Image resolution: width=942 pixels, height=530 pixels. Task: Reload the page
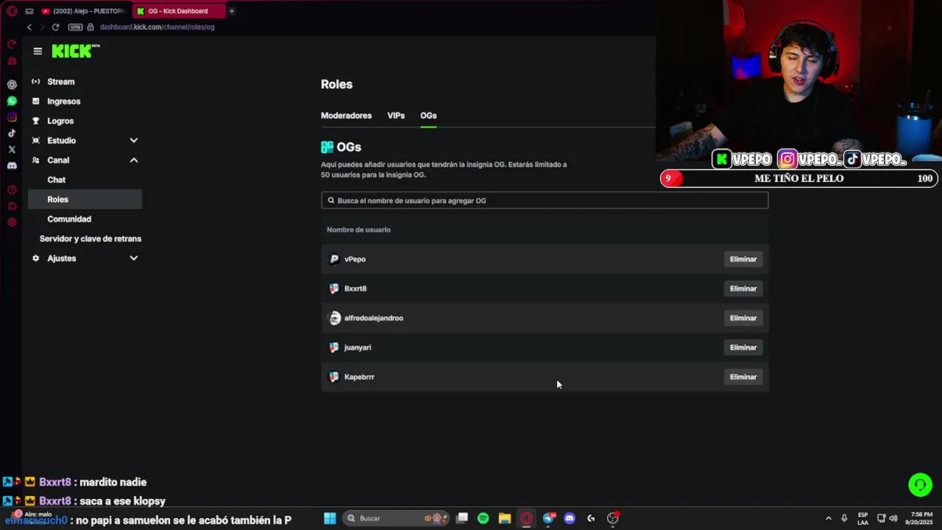(x=55, y=27)
